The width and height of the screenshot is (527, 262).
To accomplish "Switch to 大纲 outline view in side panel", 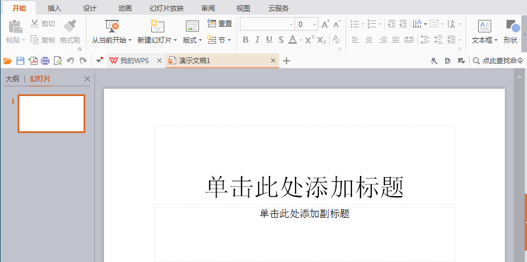I will click(12, 79).
